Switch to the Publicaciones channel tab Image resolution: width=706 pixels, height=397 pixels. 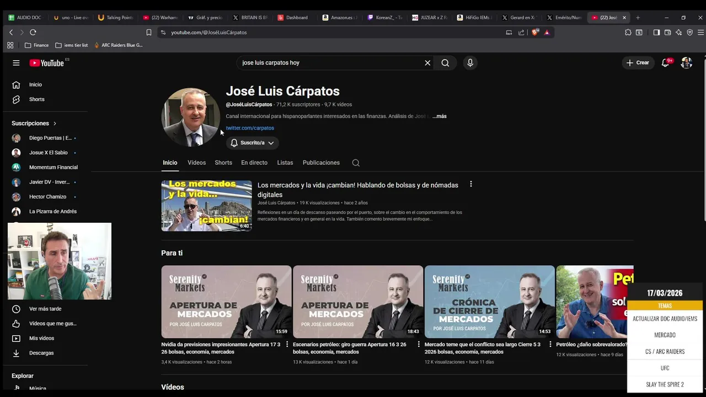click(x=321, y=163)
